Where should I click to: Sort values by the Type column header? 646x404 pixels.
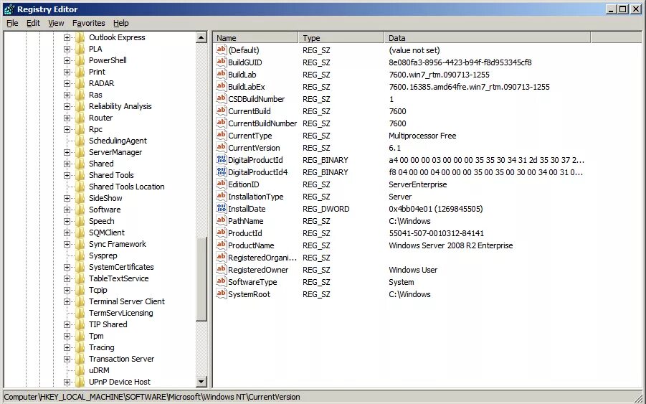pyautogui.click(x=341, y=38)
